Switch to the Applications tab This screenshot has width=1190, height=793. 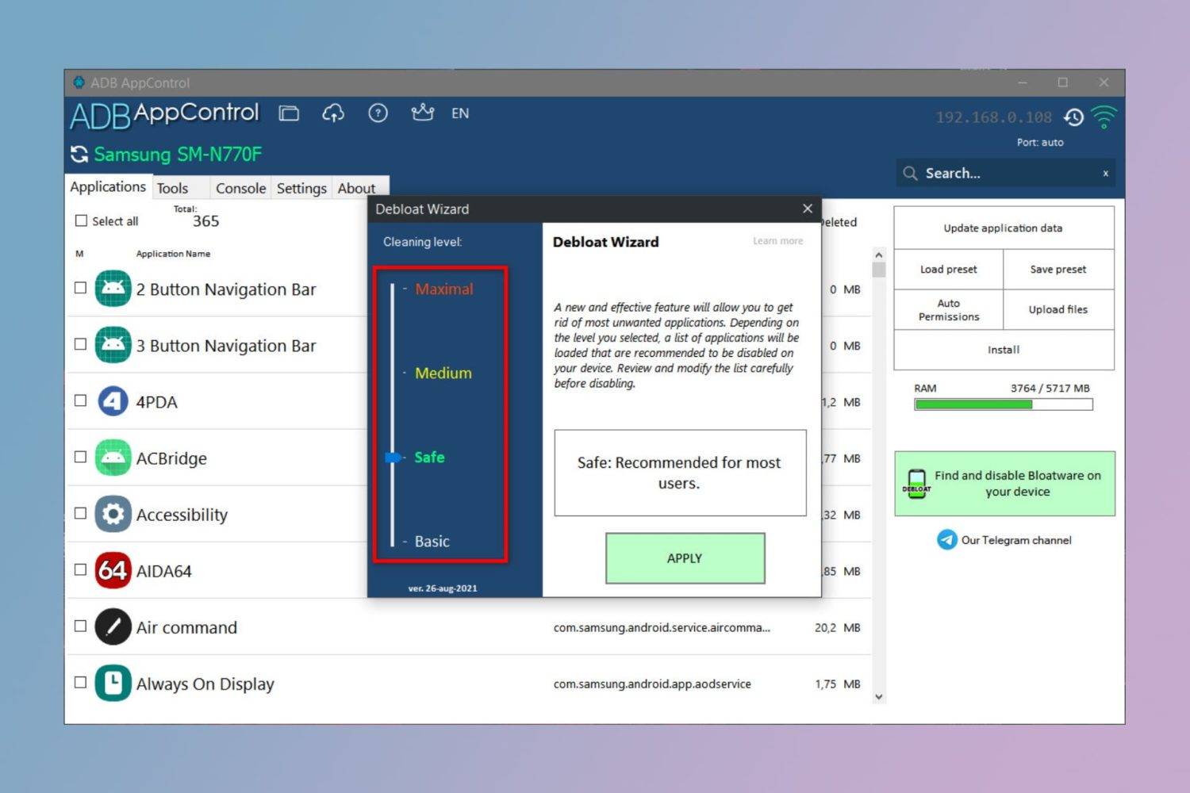[108, 186]
